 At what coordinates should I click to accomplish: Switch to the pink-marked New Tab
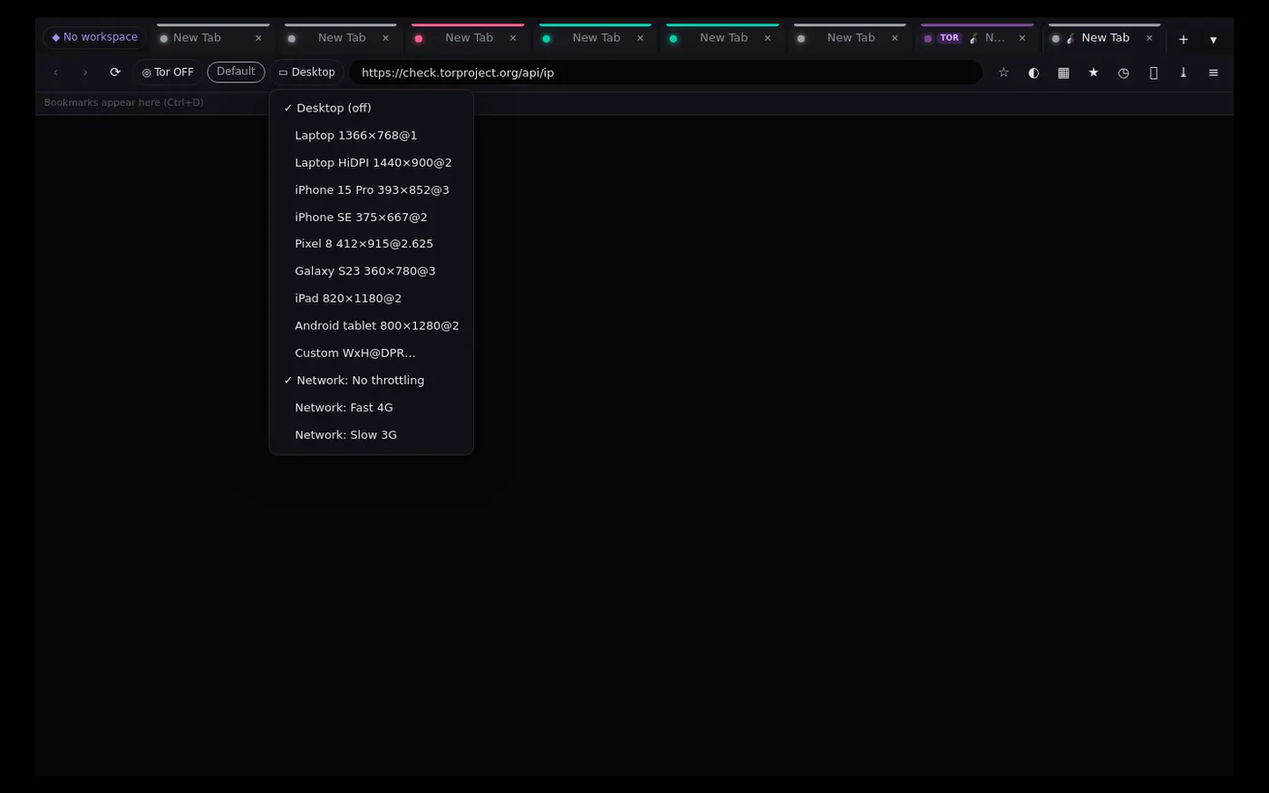tap(468, 38)
